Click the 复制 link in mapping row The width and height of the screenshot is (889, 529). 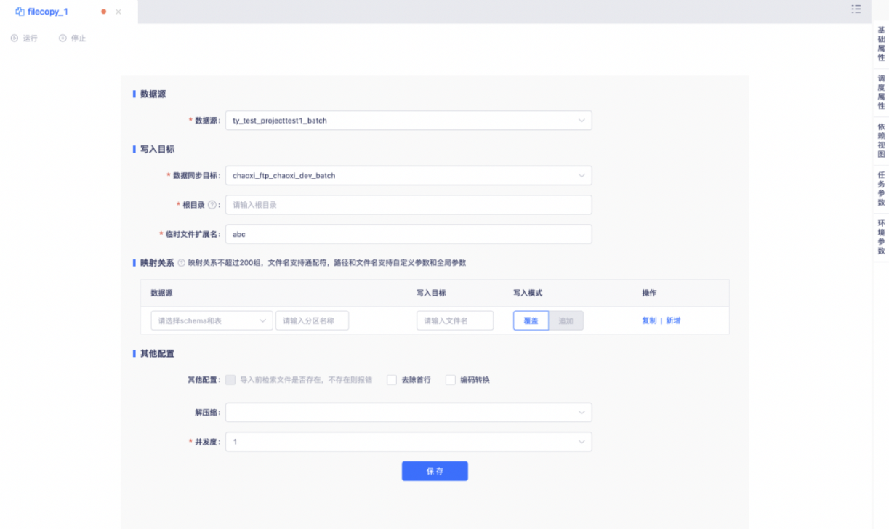pyautogui.click(x=649, y=320)
